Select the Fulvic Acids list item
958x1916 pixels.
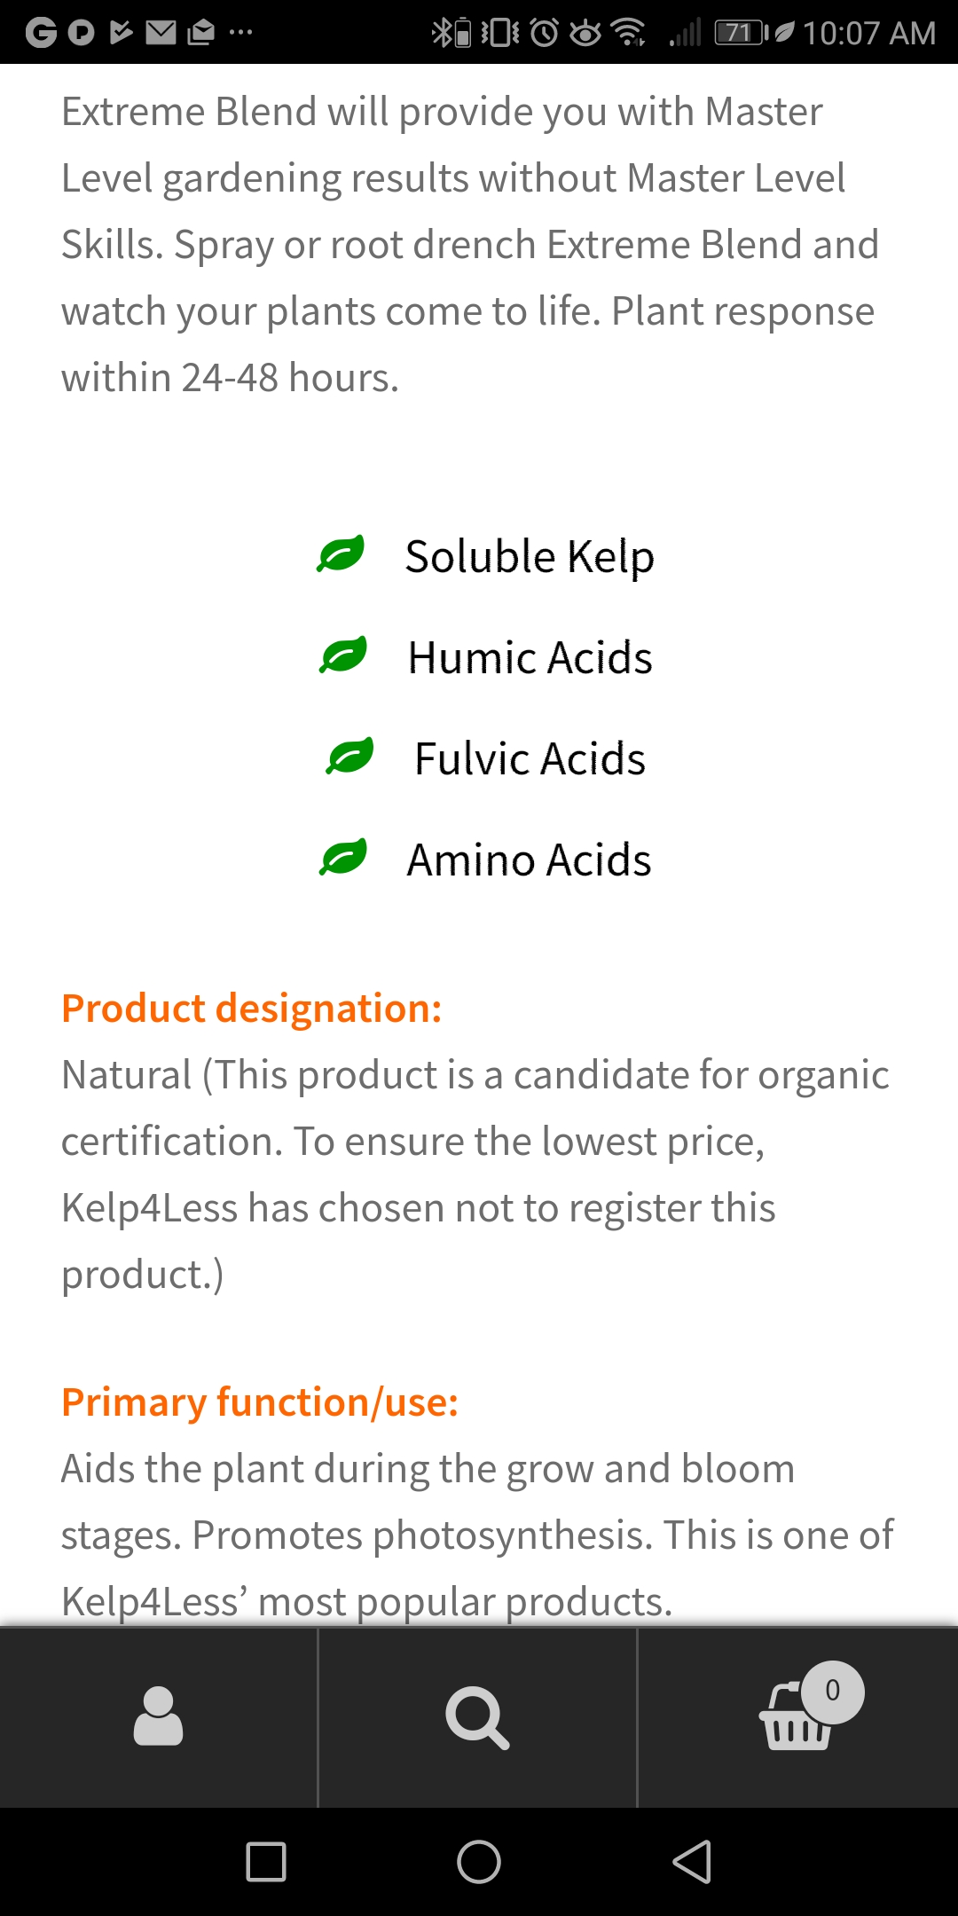530,759
